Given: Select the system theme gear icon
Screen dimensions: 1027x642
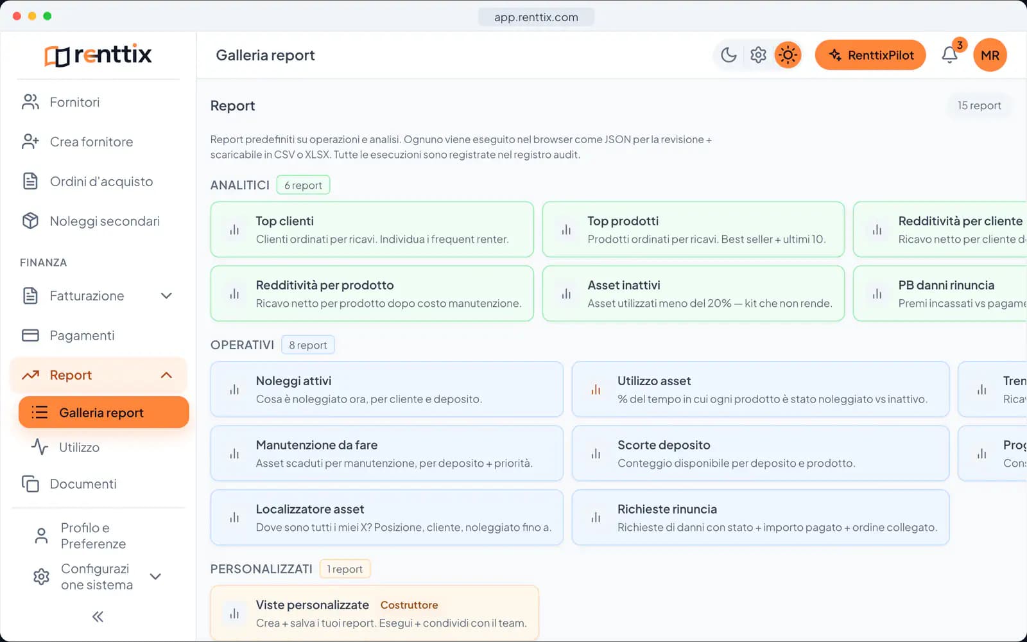Looking at the screenshot, I should click(758, 55).
